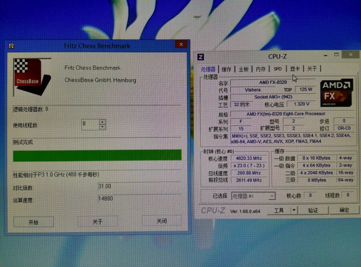Switch to the SPD tab in CPU-Z
The height and width of the screenshot is (267, 361).
click(278, 69)
